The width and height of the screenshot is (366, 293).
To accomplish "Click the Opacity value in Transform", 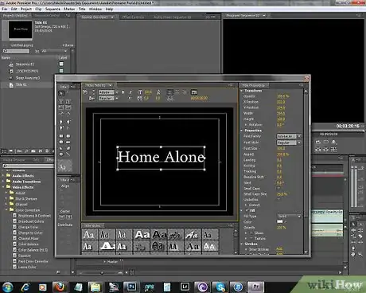I will 282,96.
